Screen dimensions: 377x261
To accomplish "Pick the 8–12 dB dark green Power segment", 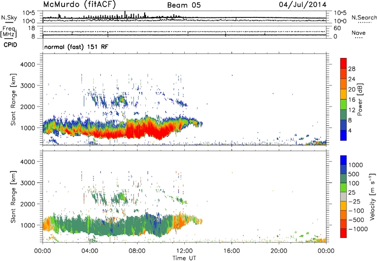I will pyautogui.click(x=344, y=114).
